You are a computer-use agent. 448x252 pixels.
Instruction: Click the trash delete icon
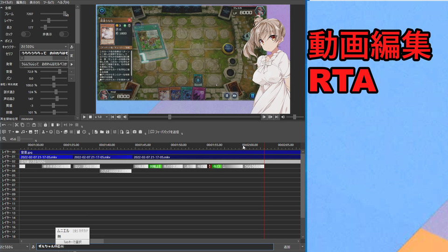[x=52, y=125]
